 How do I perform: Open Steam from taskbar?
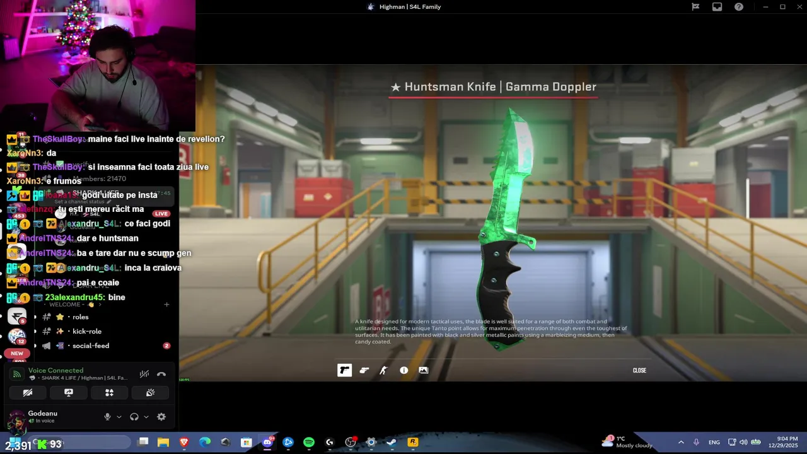pos(392,443)
